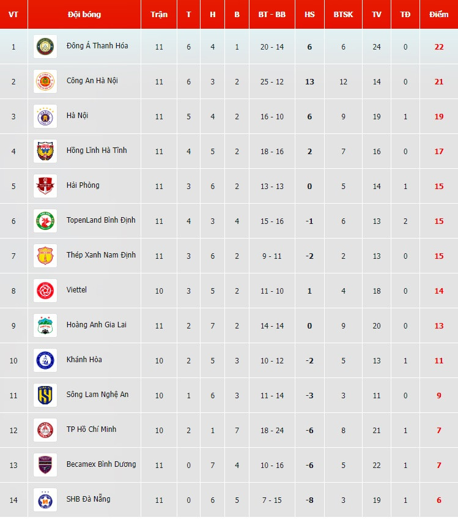Click the Hồng Lĩnh Hà Tĩnh club logo
This screenshot has height=520, width=458.
click(x=45, y=151)
